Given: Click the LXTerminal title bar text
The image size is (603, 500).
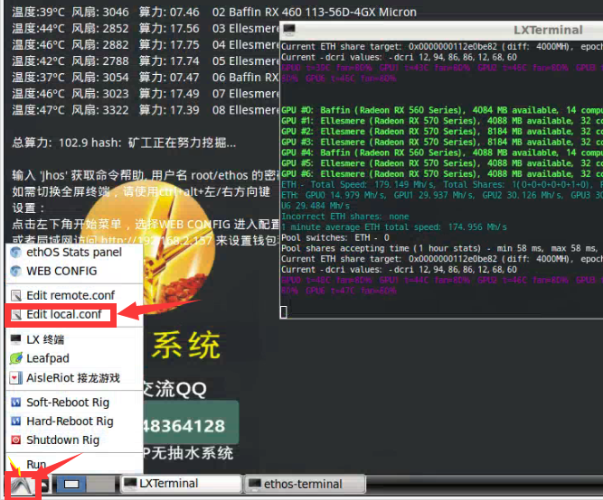Looking at the screenshot, I should [x=548, y=30].
